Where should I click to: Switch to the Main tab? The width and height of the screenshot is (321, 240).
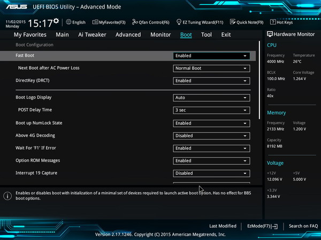[x=62, y=35]
